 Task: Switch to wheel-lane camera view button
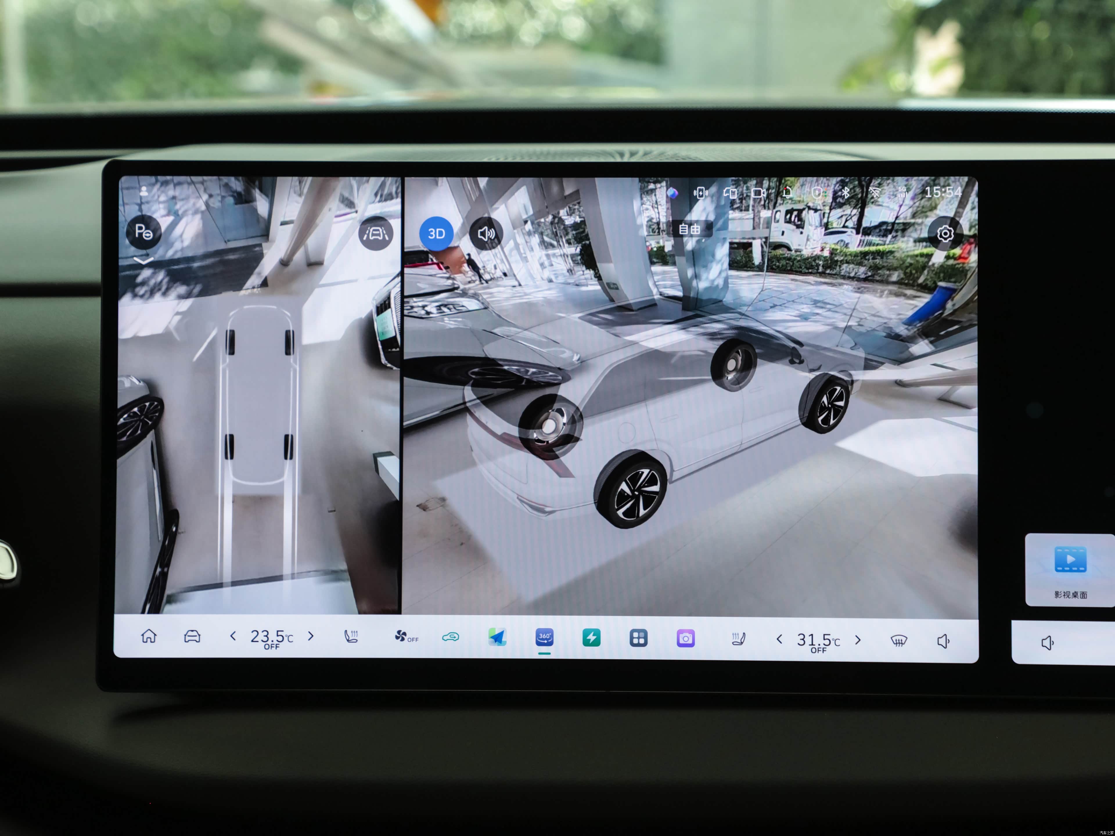tap(376, 233)
